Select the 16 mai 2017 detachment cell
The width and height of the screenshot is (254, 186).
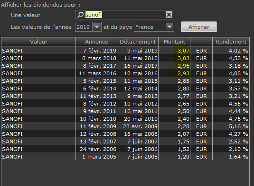138,66
